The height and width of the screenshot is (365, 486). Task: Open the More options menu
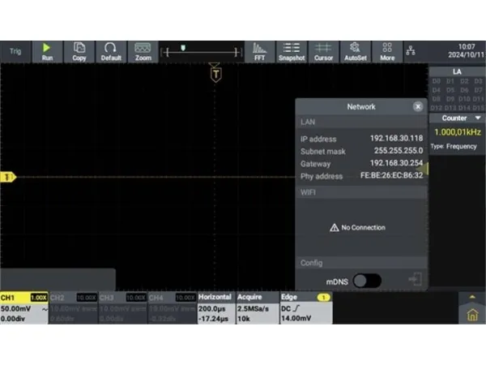pyautogui.click(x=387, y=52)
